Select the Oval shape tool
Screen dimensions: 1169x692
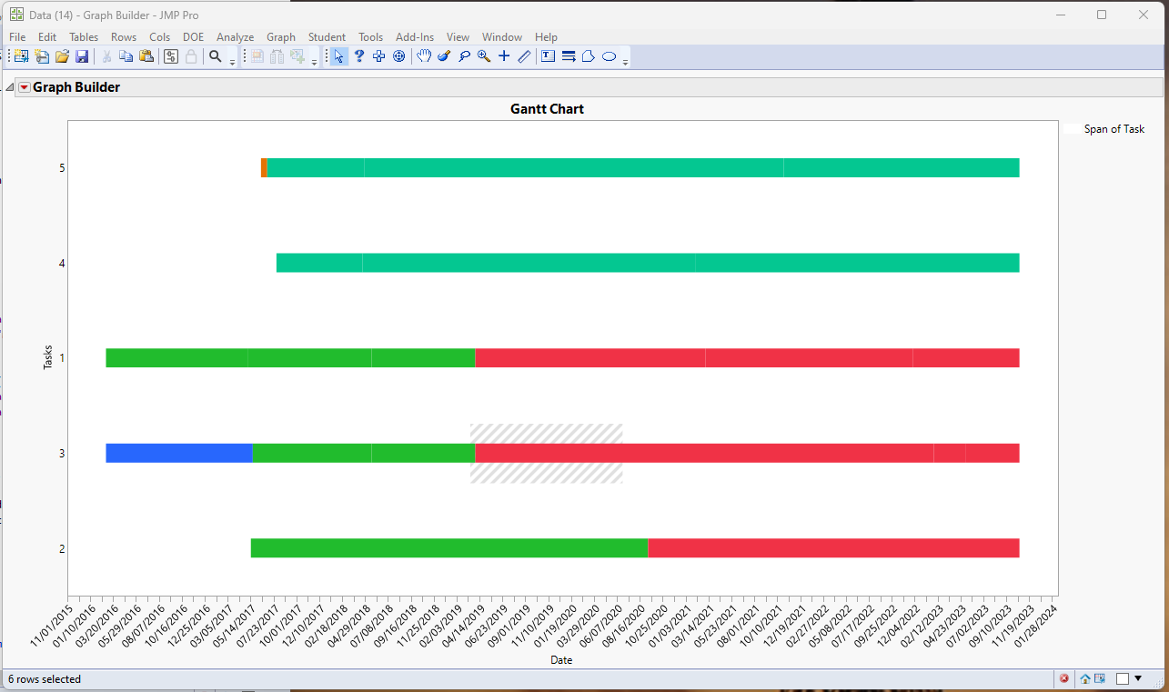610,56
